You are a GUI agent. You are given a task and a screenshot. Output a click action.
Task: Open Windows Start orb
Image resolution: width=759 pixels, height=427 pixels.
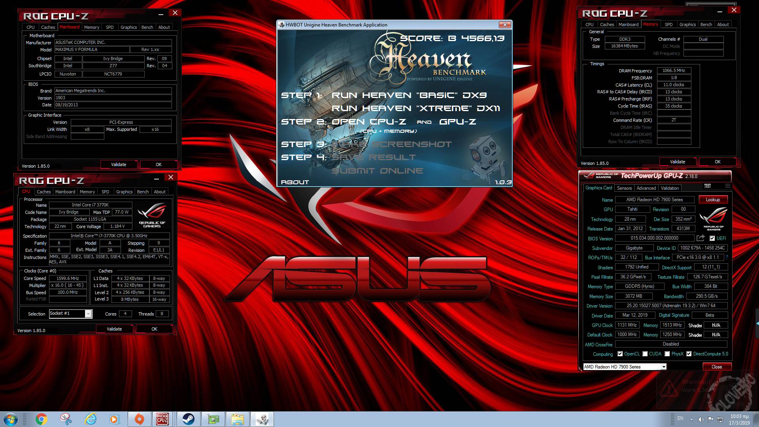[x=11, y=419]
